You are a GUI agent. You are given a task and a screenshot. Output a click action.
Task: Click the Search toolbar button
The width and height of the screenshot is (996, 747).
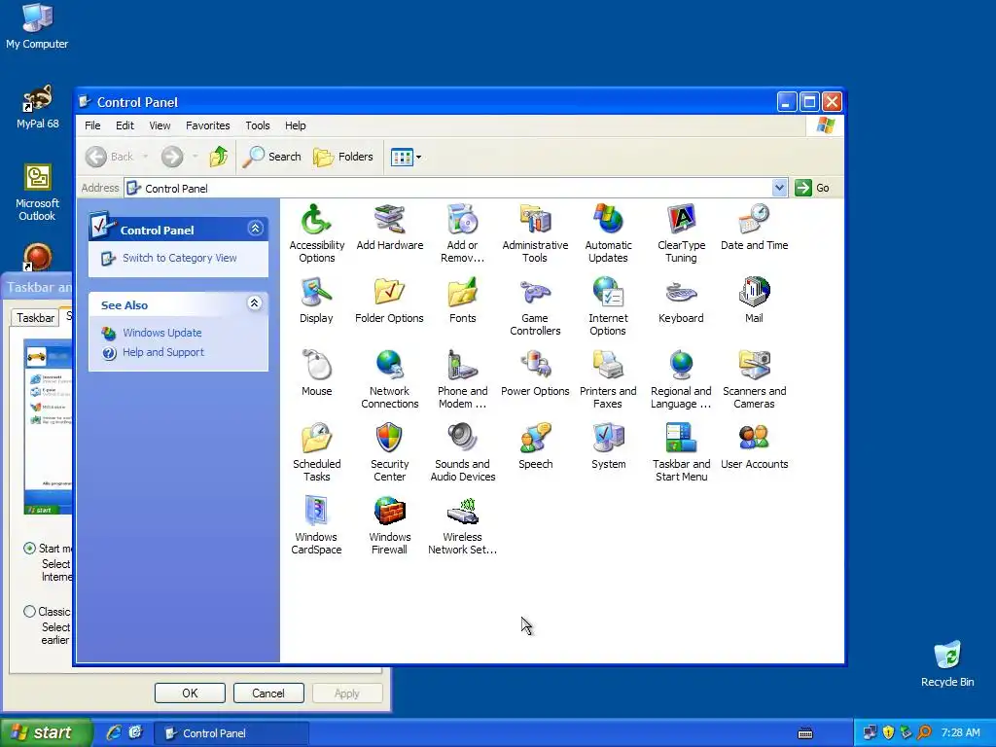[x=272, y=157]
